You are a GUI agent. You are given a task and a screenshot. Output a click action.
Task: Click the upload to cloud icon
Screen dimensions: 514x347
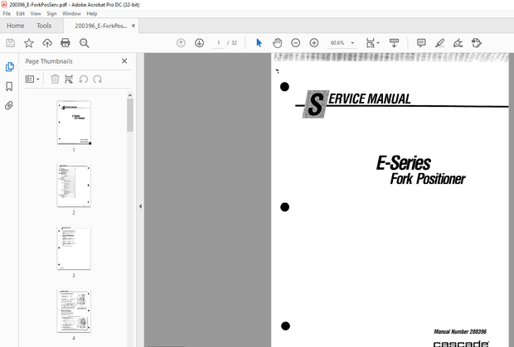pyautogui.click(x=47, y=43)
